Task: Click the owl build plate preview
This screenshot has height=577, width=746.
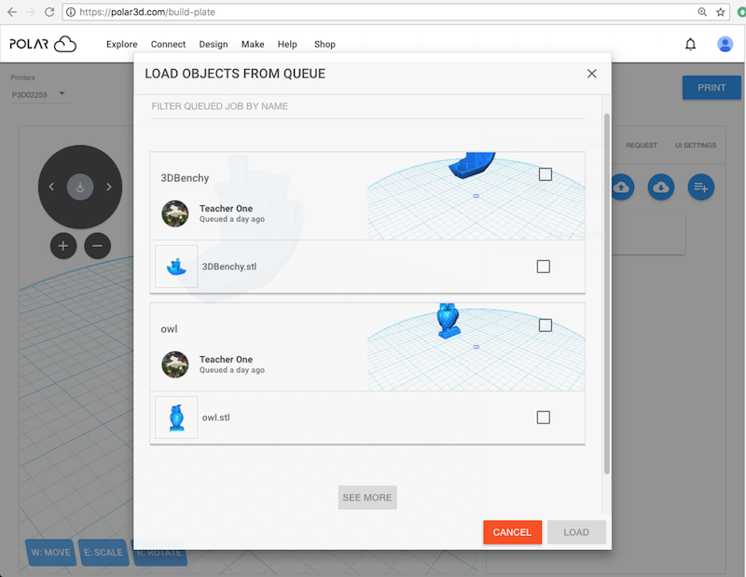Action: pos(476,347)
